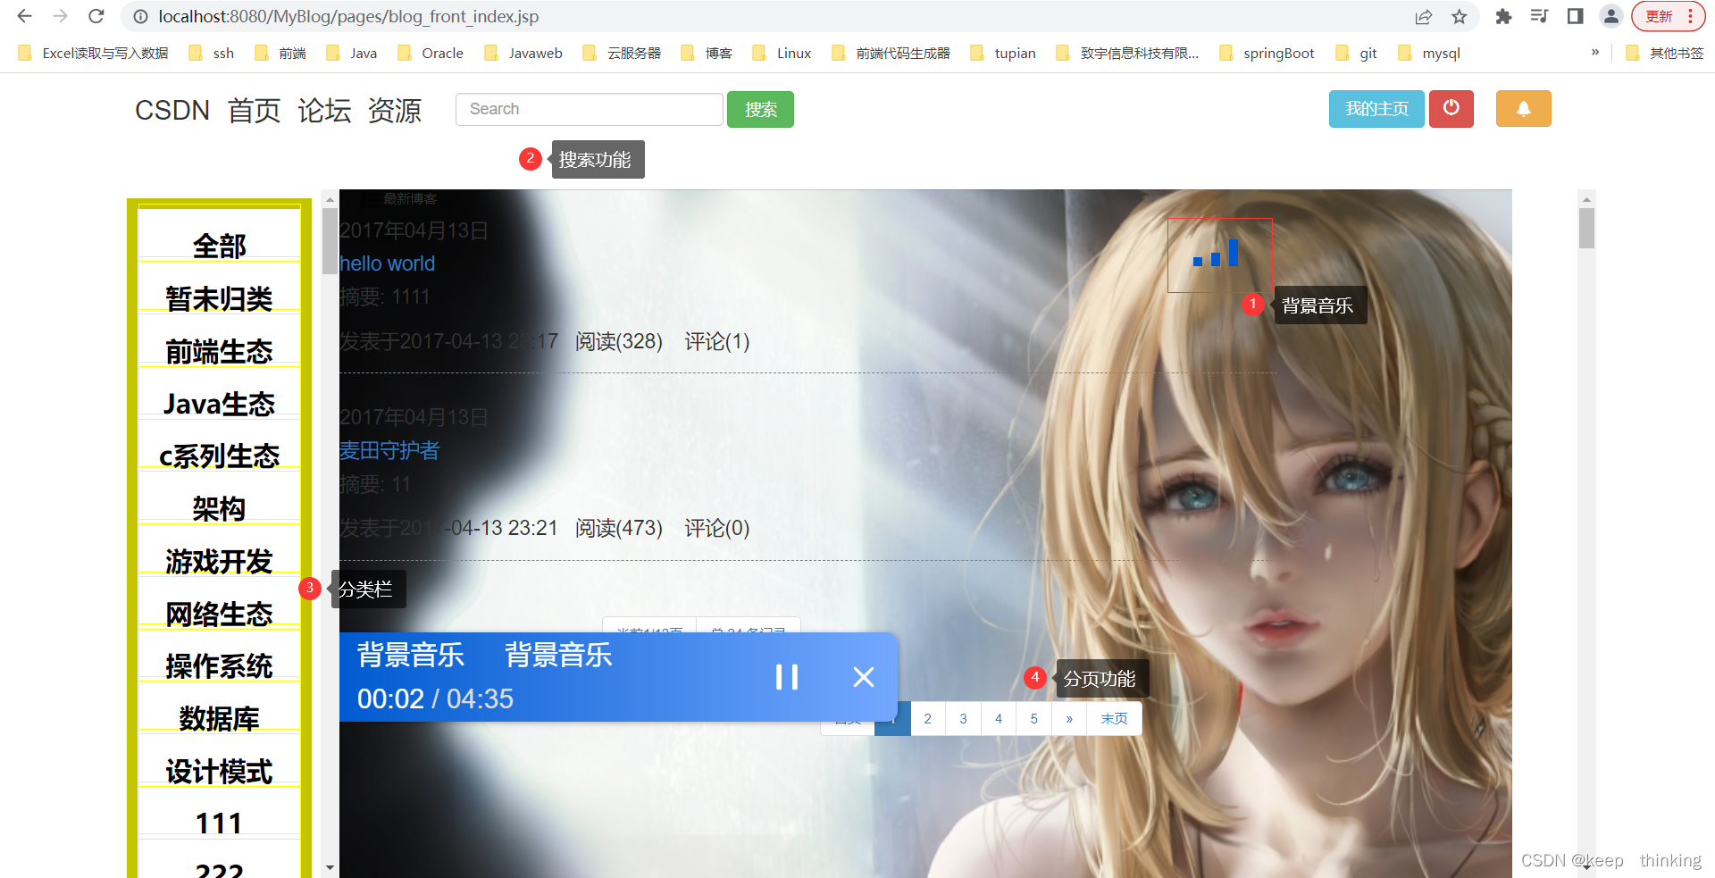Click the red 更新 update button

1668,16
